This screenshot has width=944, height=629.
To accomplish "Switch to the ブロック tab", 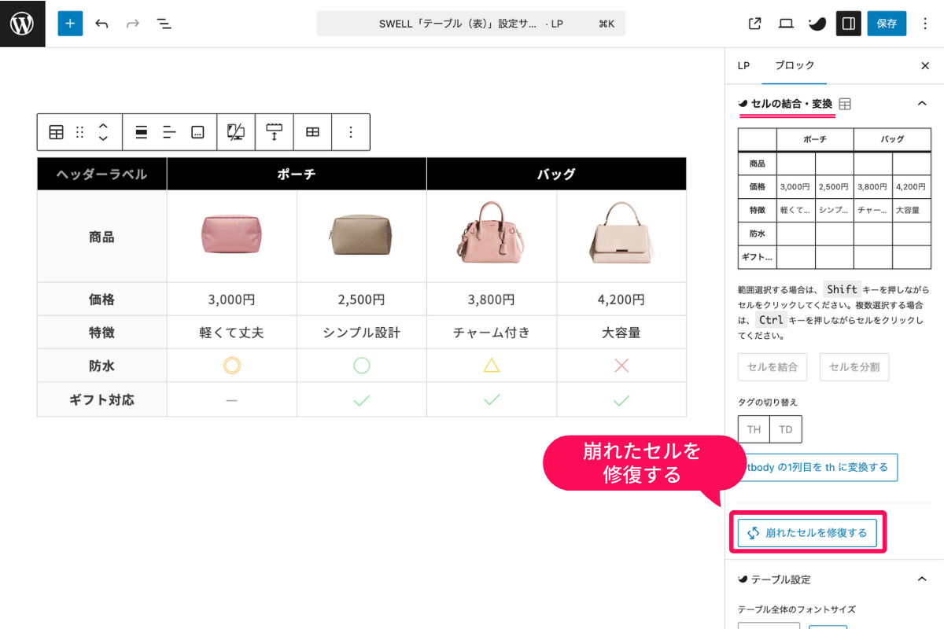I will (x=794, y=66).
